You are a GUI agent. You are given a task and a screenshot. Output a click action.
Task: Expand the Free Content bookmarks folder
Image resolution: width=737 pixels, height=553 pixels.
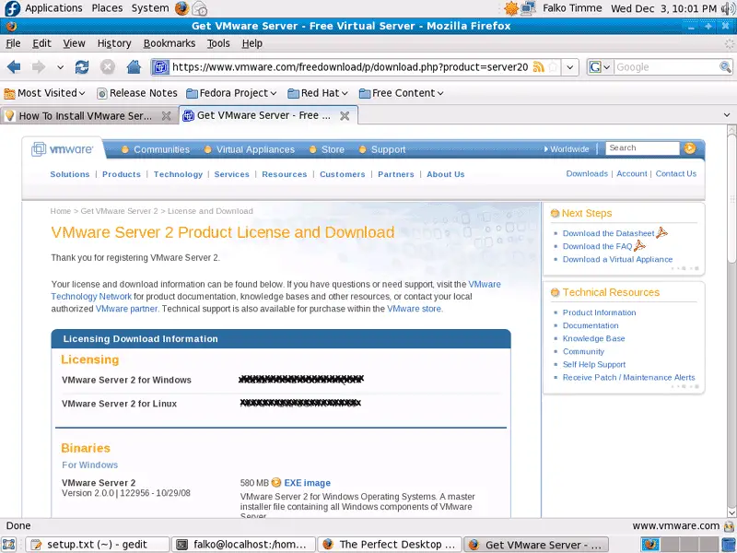click(x=402, y=93)
